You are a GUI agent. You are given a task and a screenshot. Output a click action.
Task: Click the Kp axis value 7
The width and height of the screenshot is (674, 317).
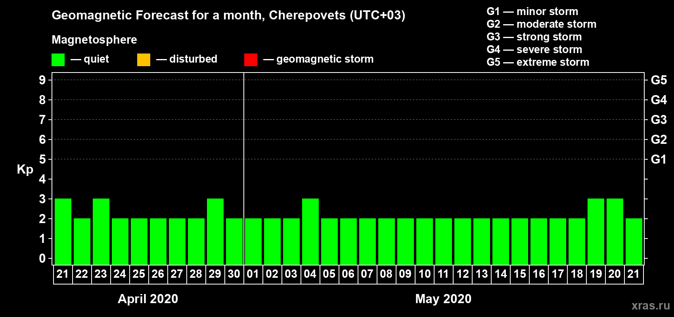point(42,120)
